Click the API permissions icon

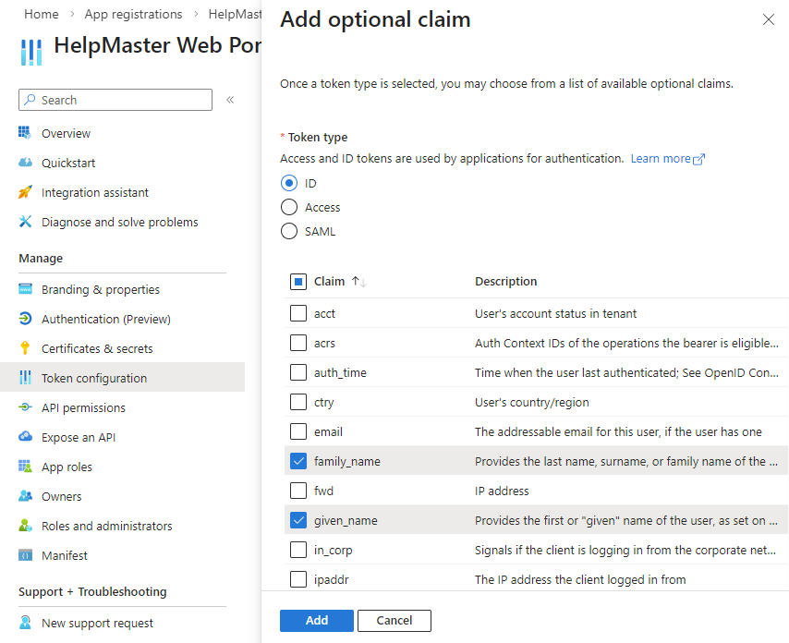26,407
